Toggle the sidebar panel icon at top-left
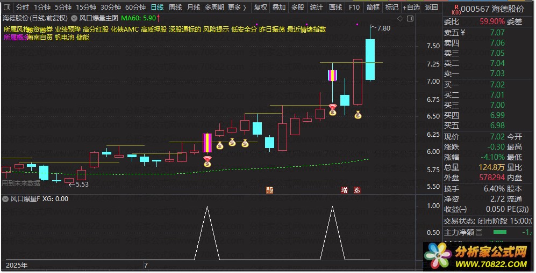 coord(7,7)
